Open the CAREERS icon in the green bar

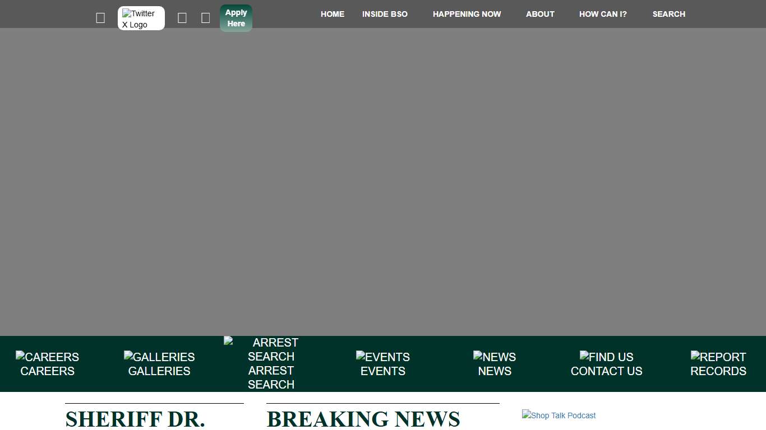[47, 363]
